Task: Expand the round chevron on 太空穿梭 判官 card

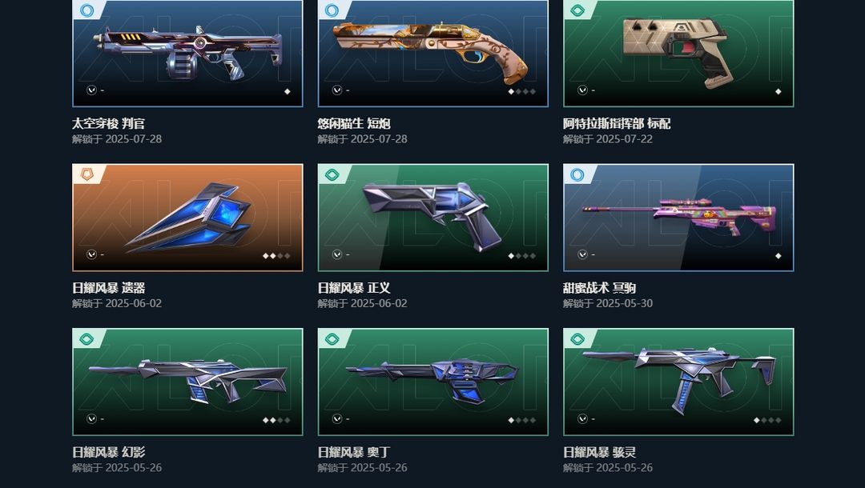Action: pyautogui.click(x=91, y=90)
